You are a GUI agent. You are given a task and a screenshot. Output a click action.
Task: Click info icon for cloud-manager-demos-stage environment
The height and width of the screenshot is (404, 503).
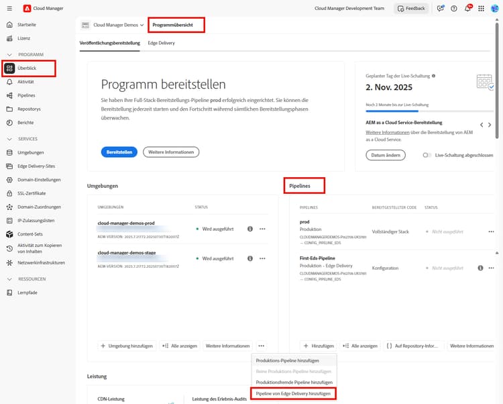[250, 258]
